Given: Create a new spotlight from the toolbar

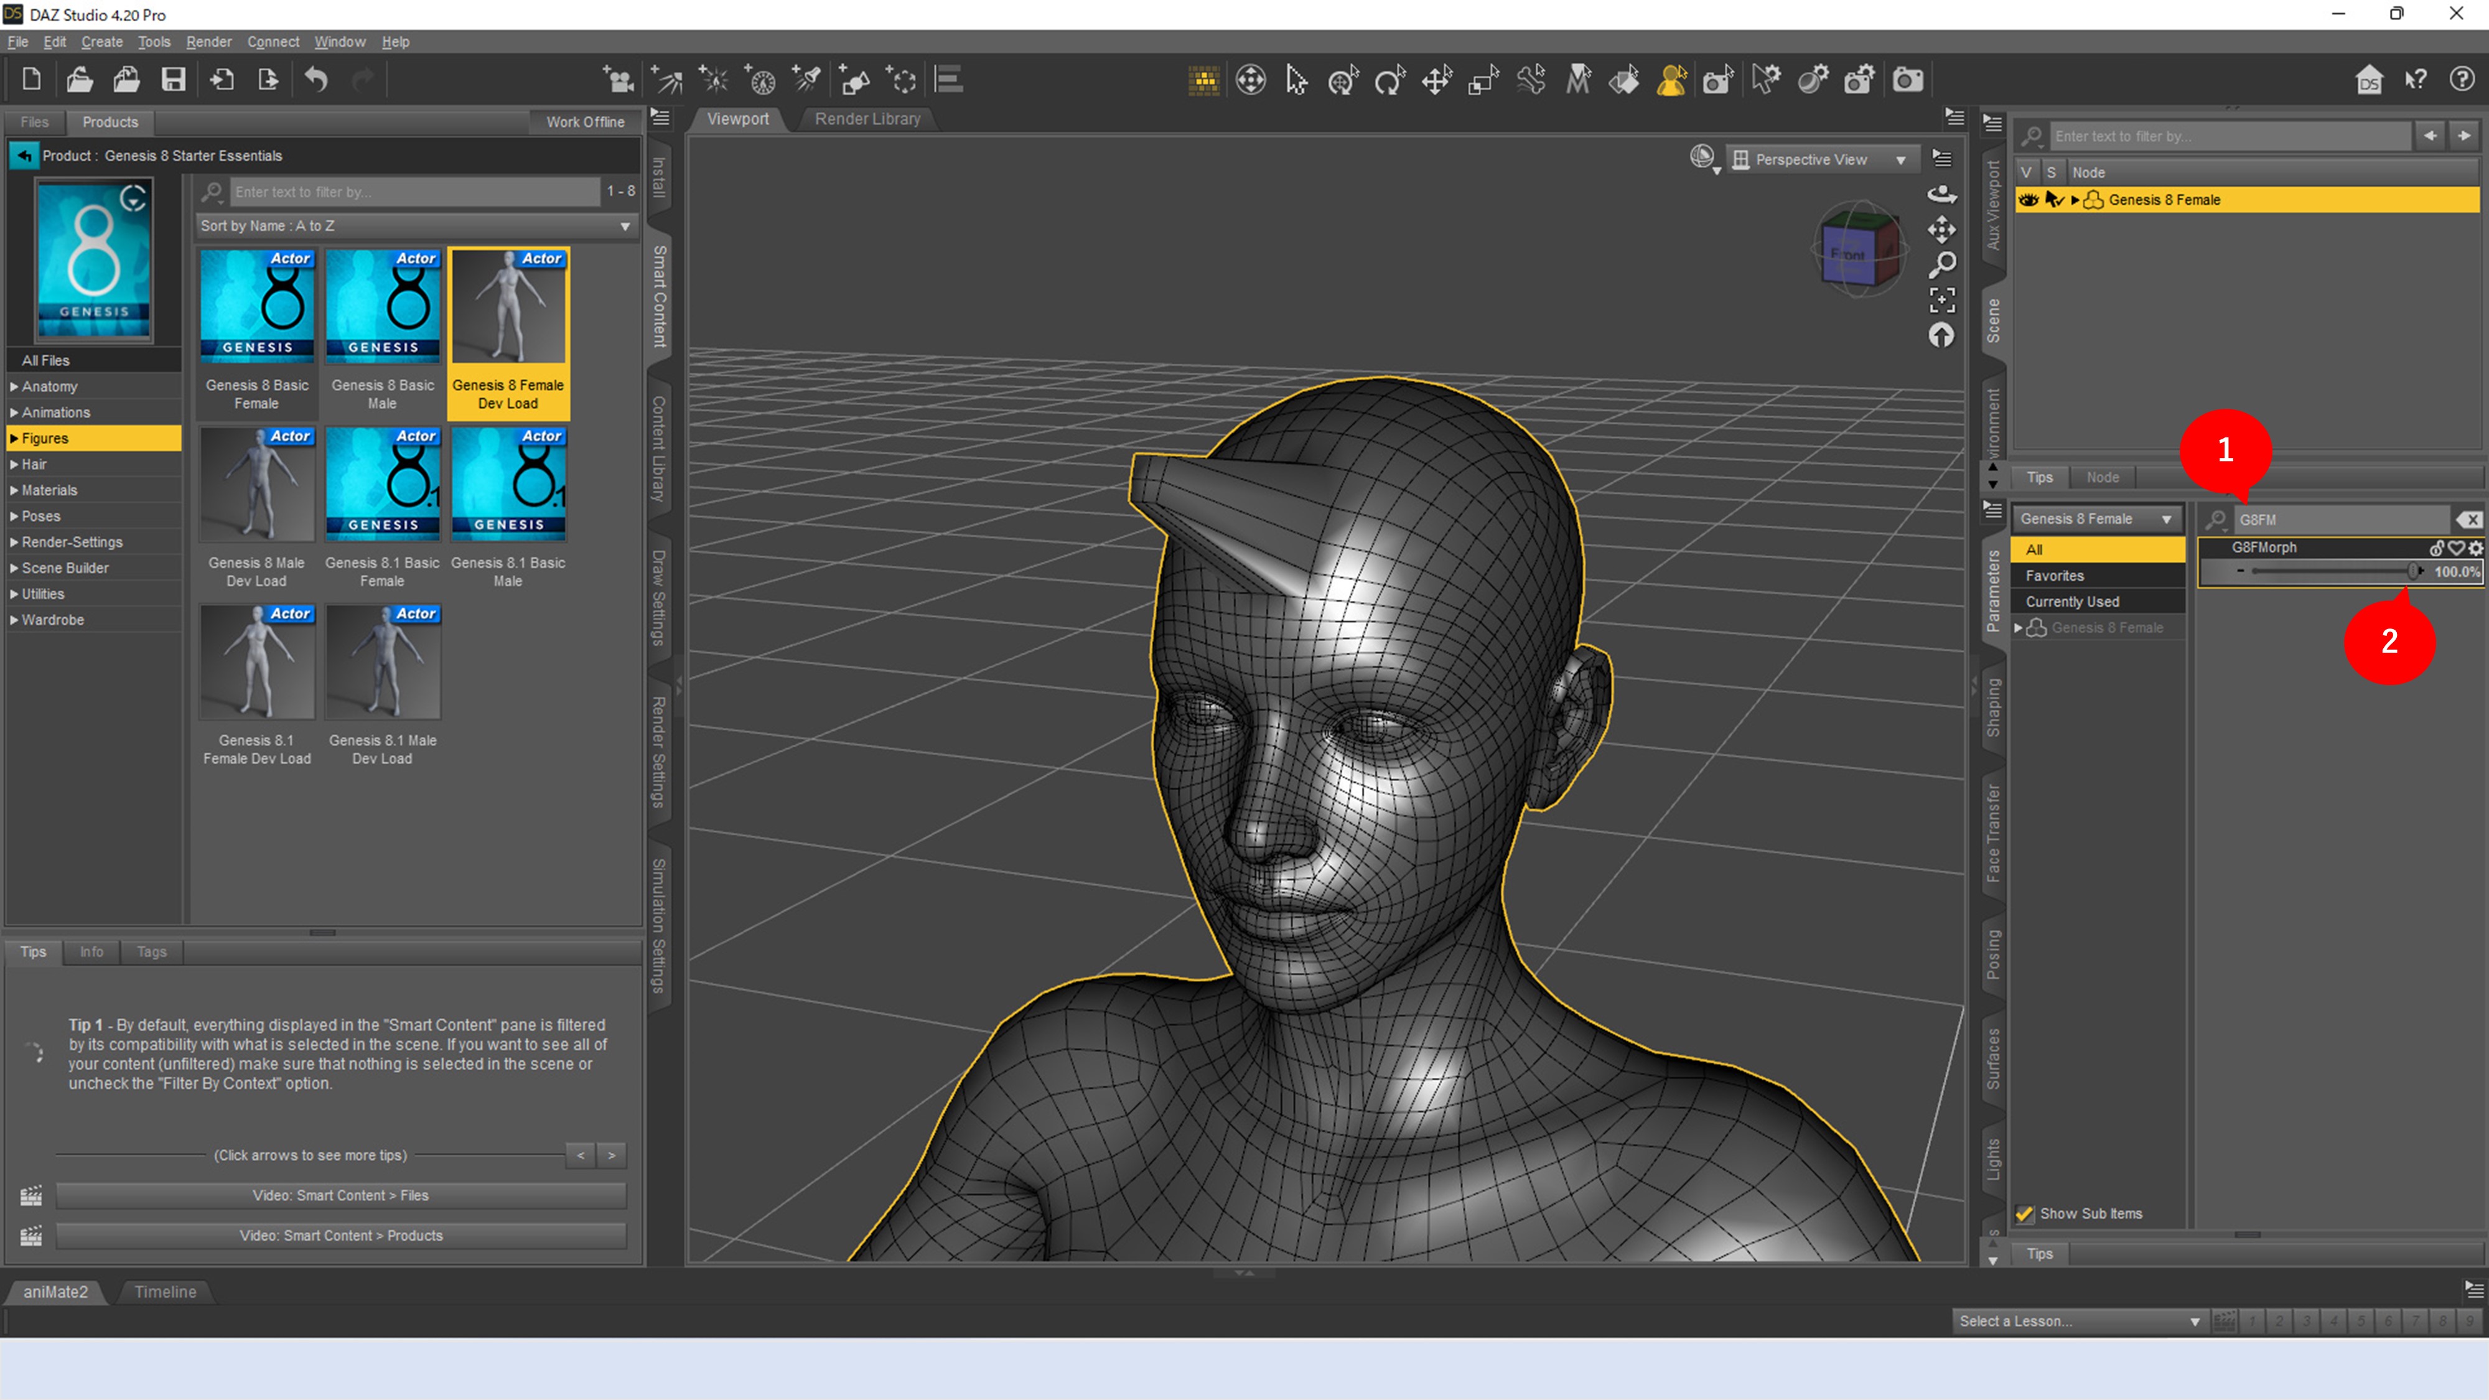Looking at the screenshot, I should coord(807,80).
